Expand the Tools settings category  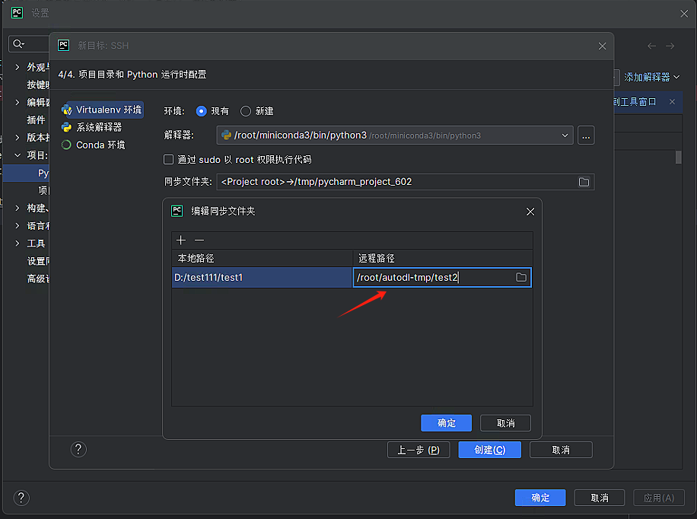click(18, 244)
